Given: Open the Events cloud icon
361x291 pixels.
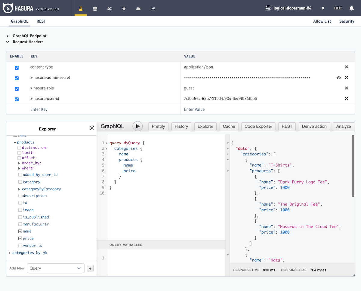Looking at the screenshot, I should click(x=138, y=8).
